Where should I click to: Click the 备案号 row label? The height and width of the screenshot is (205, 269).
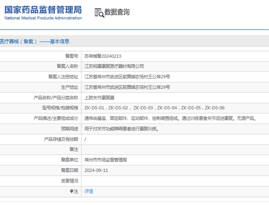pyautogui.click(x=71, y=56)
